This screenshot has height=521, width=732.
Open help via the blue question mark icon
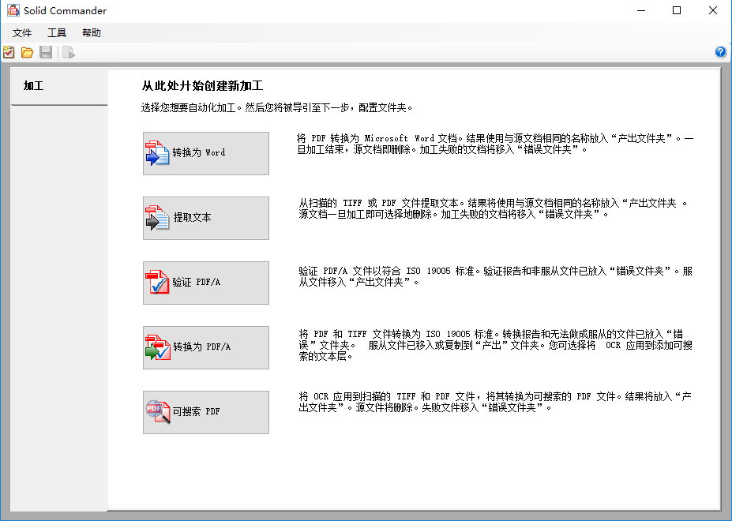(720, 52)
